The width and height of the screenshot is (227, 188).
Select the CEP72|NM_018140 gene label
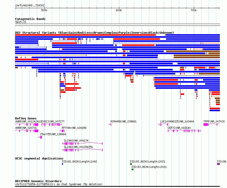click(179, 128)
